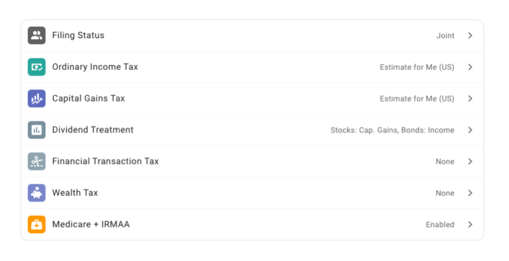Expand the Wealth Tax chevron
This screenshot has width=509, height=261.
(x=470, y=192)
